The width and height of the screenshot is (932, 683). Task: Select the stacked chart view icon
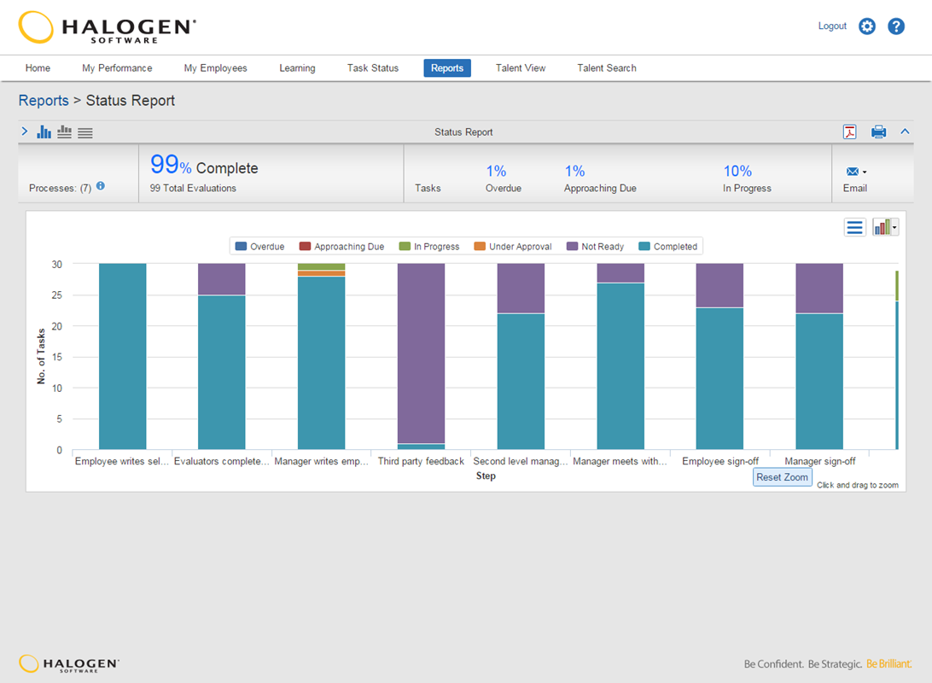pyautogui.click(x=63, y=131)
